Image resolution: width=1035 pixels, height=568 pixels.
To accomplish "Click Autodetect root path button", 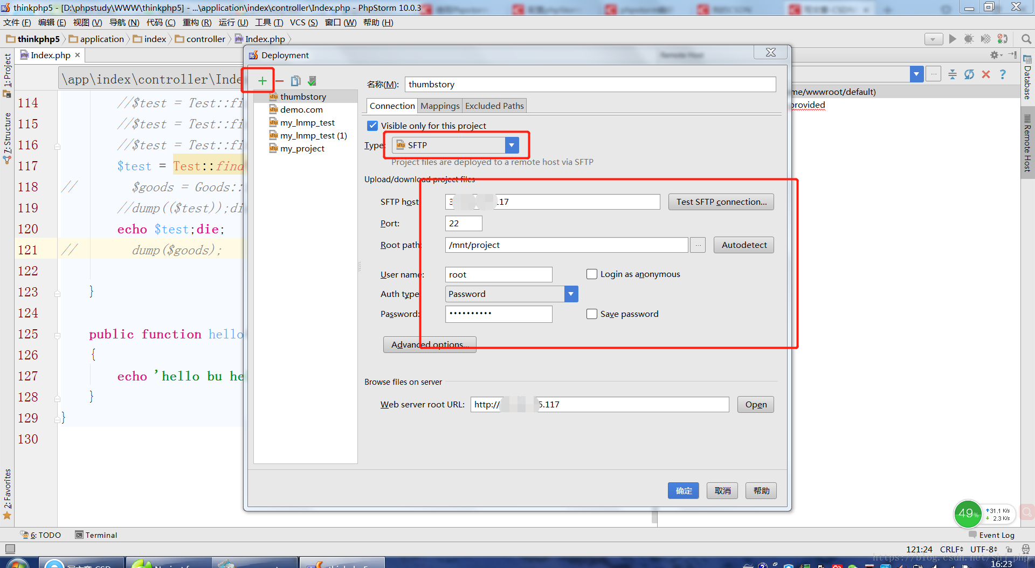I will click(744, 245).
